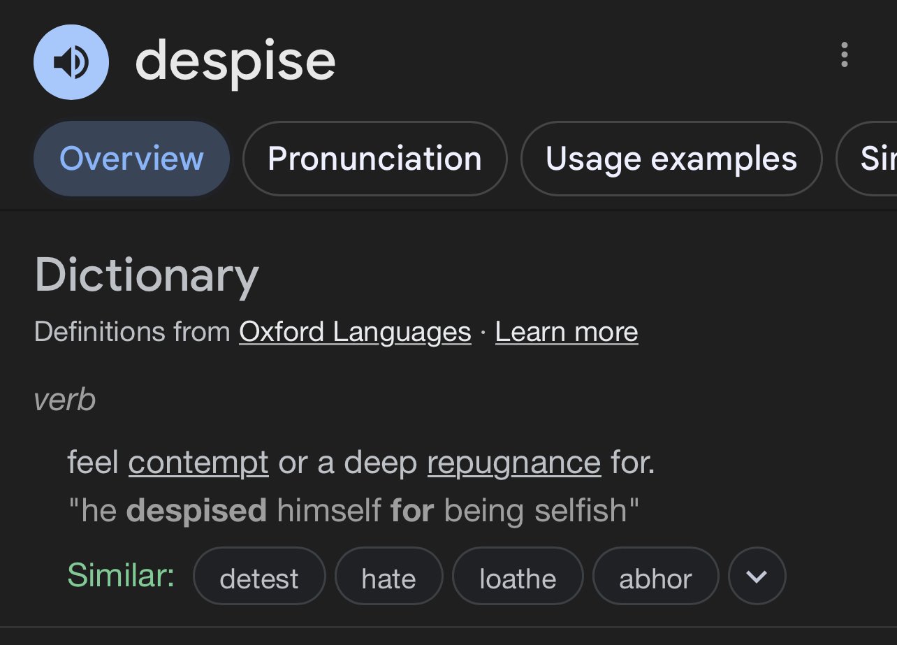Image resolution: width=897 pixels, height=645 pixels.
Task: Click the despise headword title
Action: (235, 62)
